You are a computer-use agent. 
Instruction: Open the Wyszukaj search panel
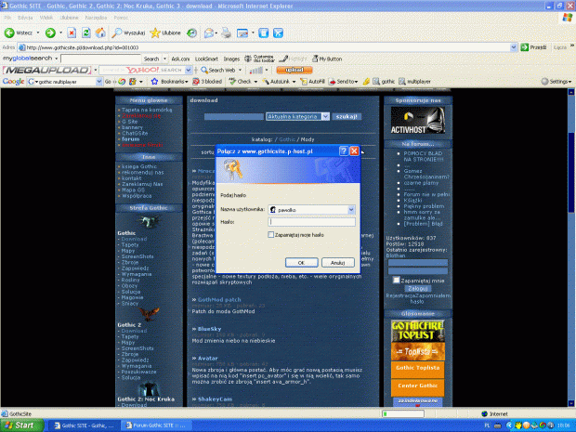(128, 33)
